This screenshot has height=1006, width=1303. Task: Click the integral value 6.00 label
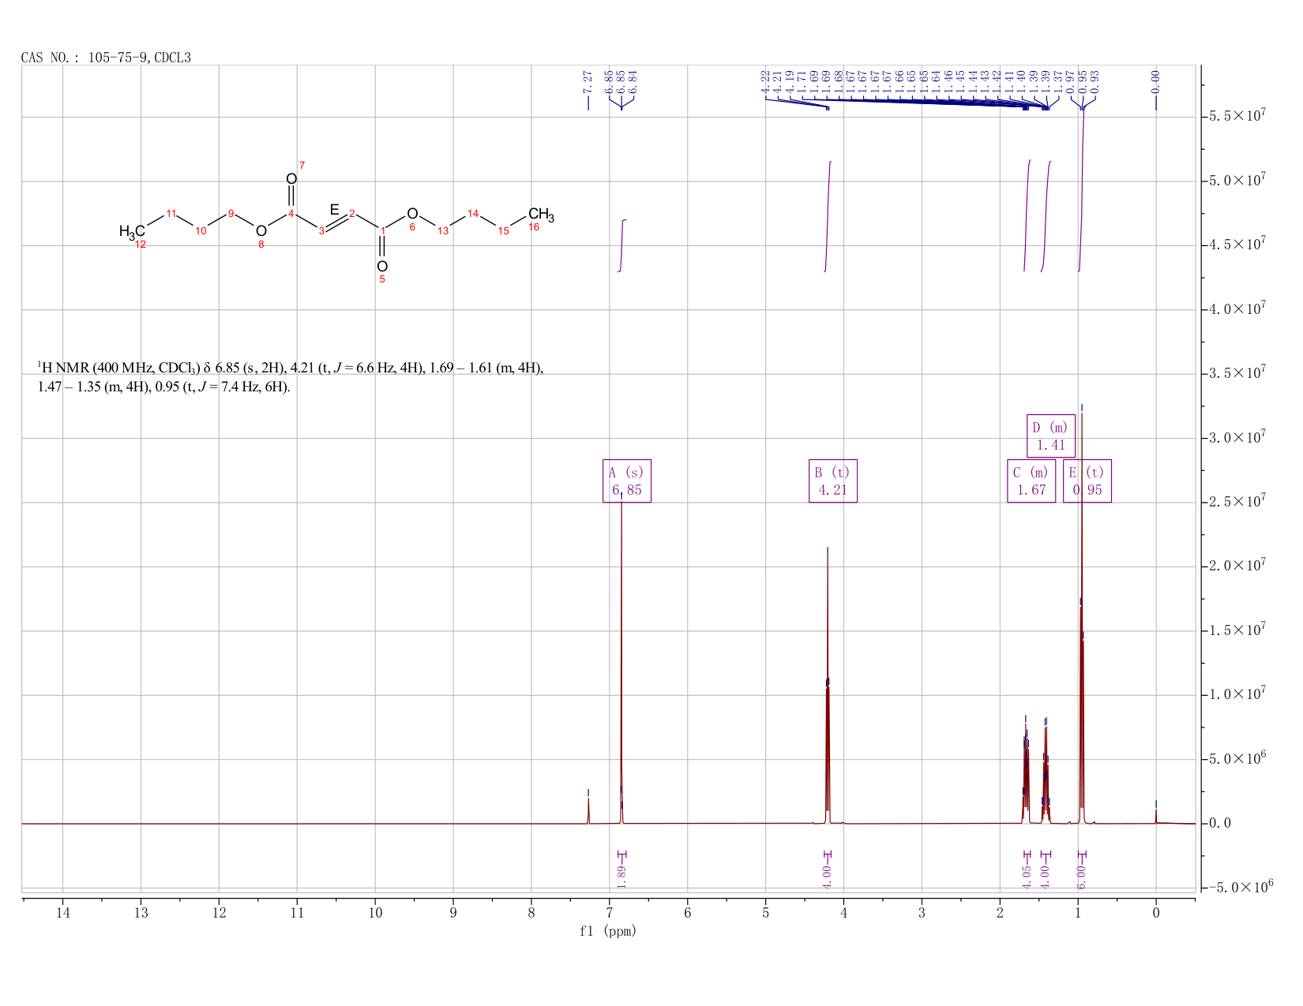pyautogui.click(x=1082, y=877)
